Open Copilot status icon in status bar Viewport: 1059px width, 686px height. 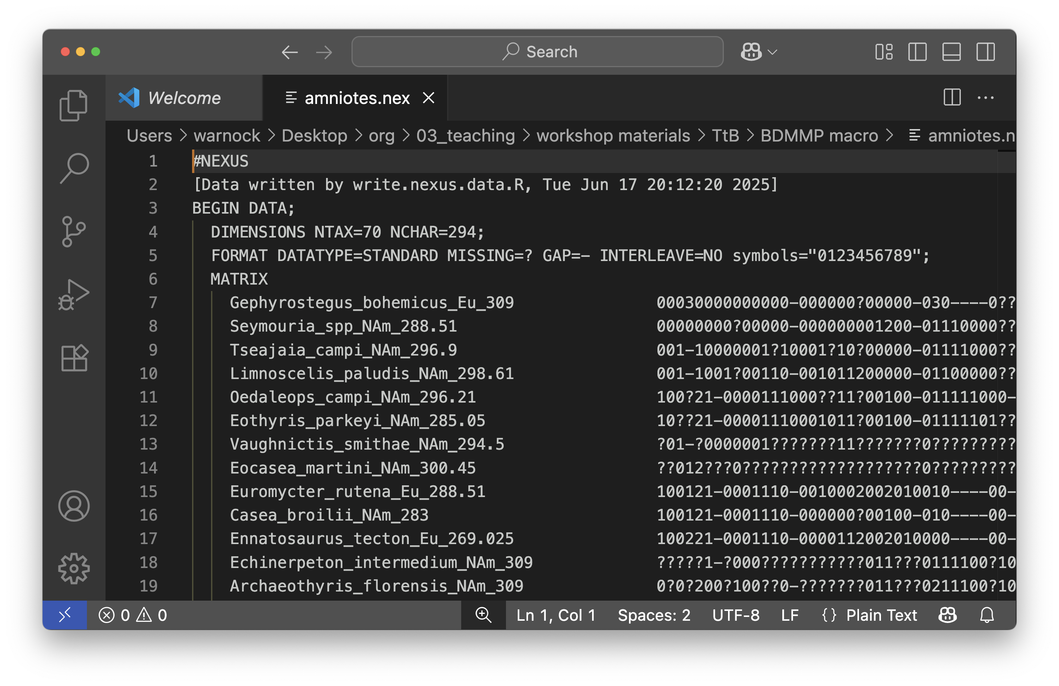[947, 615]
